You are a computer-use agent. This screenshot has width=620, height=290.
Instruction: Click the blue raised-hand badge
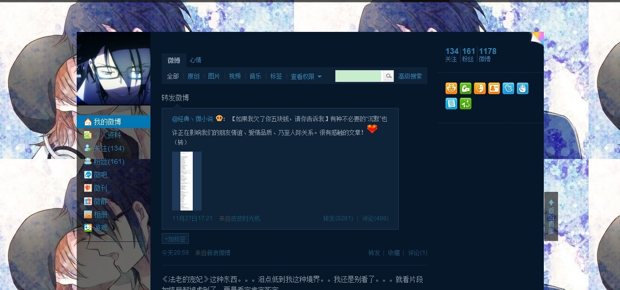click(523, 88)
